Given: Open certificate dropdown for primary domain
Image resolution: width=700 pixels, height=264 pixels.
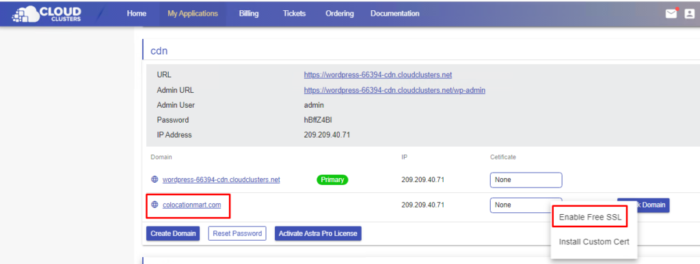Looking at the screenshot, I should point(526,180).
